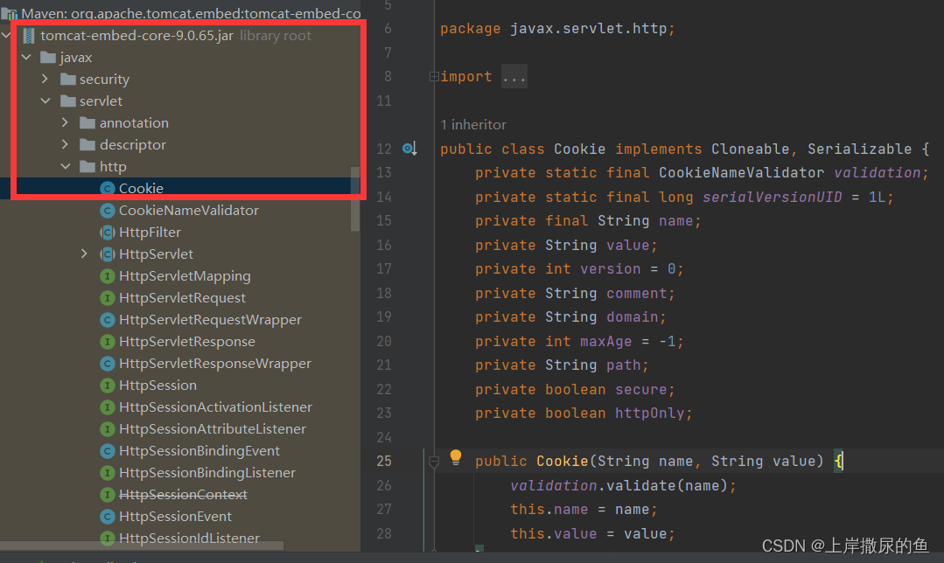Click the HttpServletResponse interface icon
The height and width of the screenshot is (563, 944).
(x=107, y=342)
